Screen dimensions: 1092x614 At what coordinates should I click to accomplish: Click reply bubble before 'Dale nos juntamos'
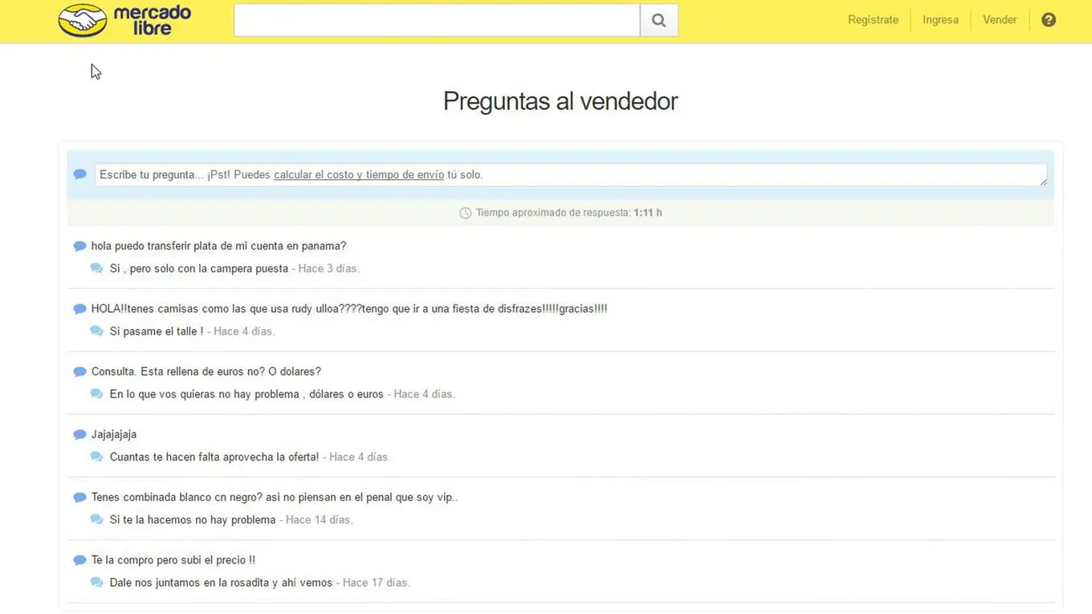click(x=96, y=583)
